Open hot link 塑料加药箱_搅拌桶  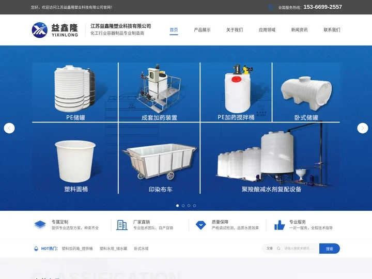(x=77, y=249)
